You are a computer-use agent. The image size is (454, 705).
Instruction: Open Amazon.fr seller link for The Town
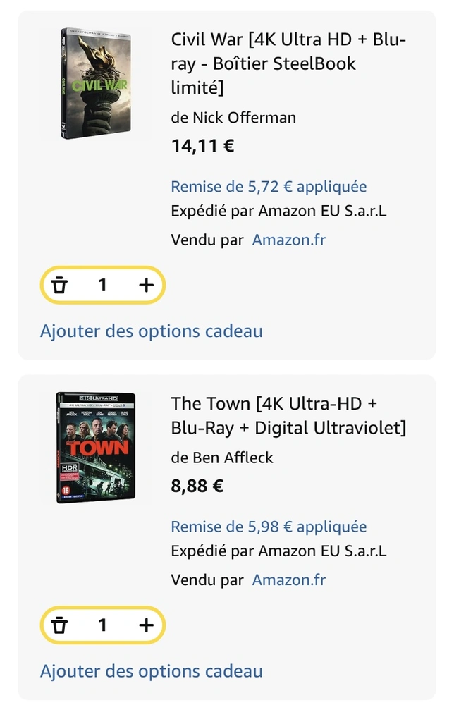coord(288,580)
